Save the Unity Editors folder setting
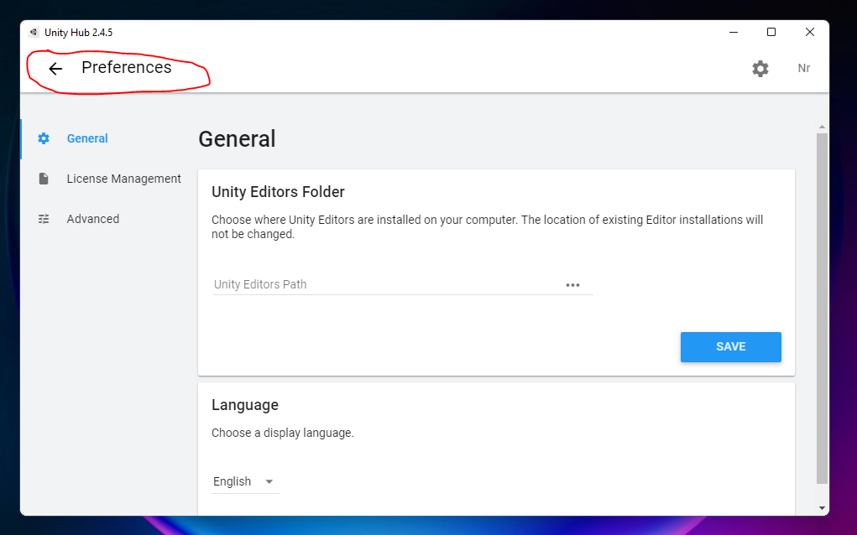This screenshot has height=535, width=857. [x=731, y=346]
